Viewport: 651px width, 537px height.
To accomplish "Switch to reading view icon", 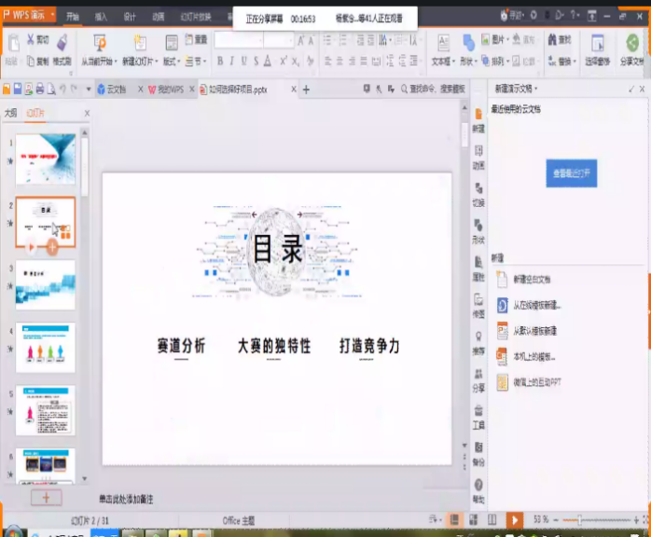I will click(x=492, y=519).
